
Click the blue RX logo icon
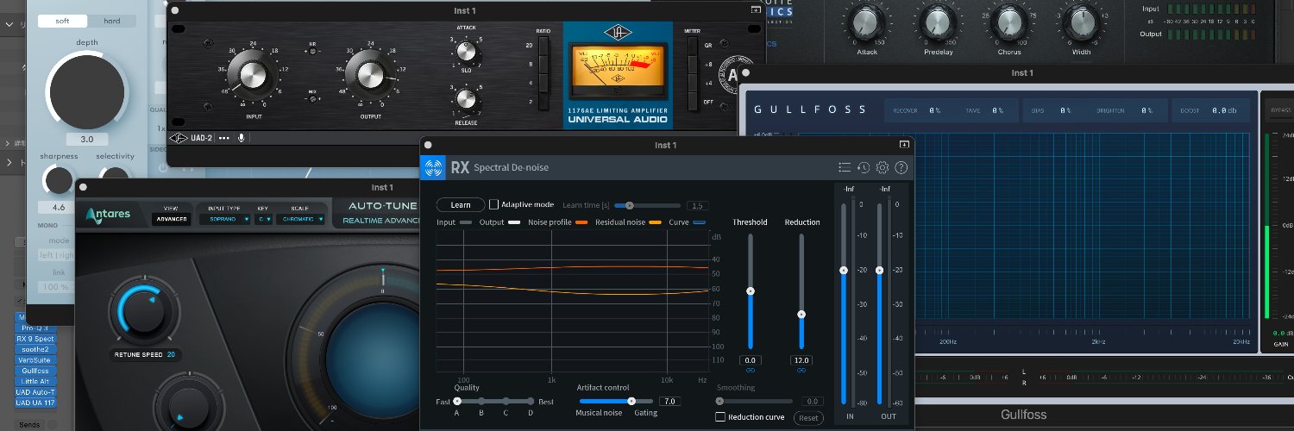click(435, 167)
